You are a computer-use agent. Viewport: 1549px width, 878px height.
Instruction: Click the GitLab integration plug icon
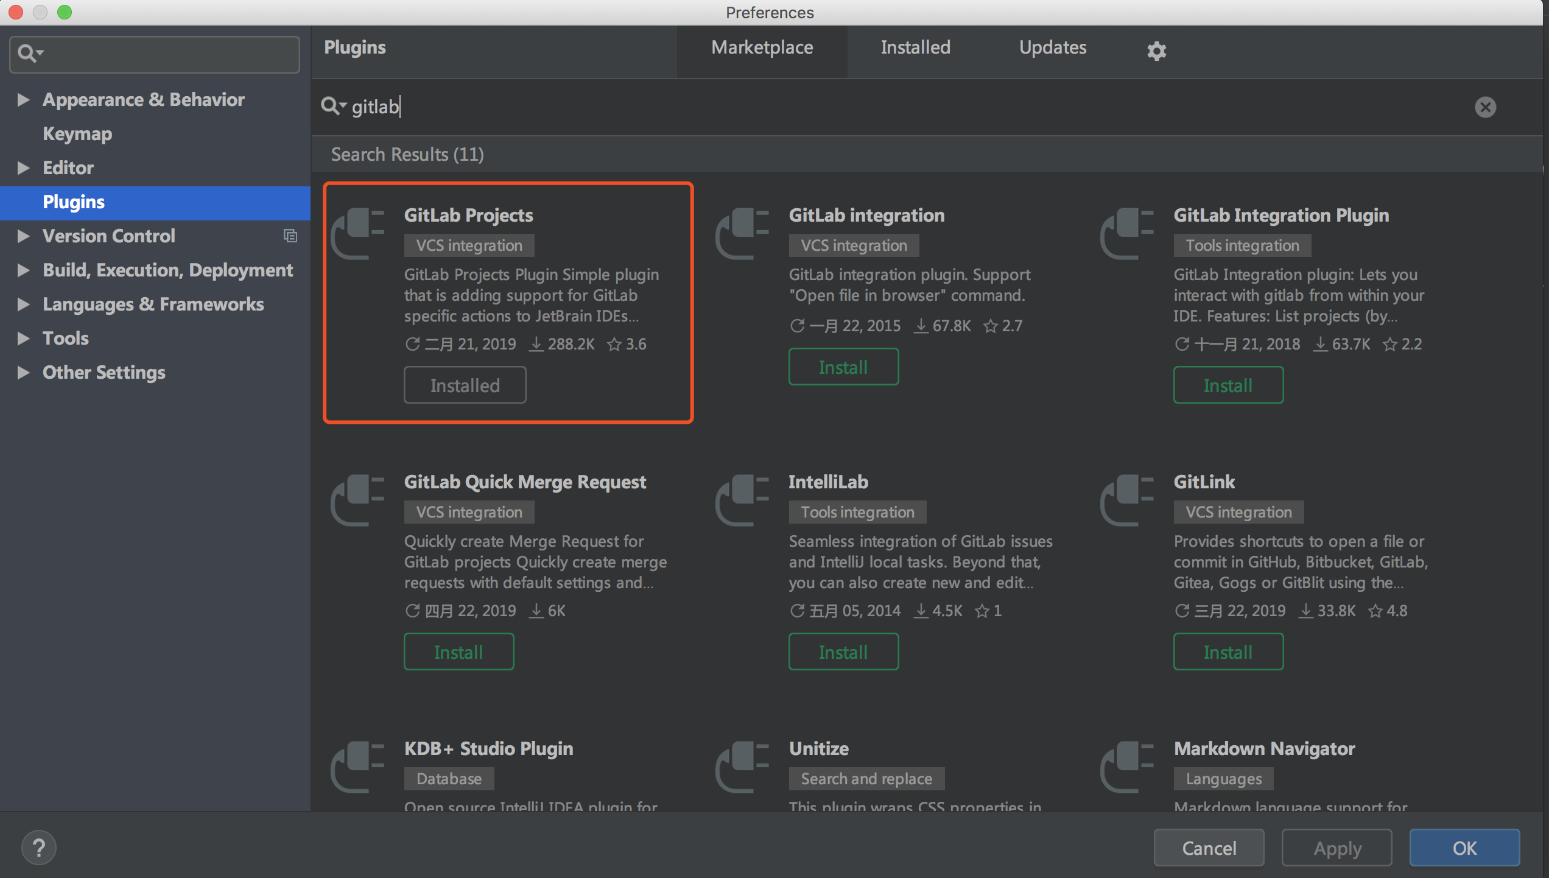(x=742, y=233)
